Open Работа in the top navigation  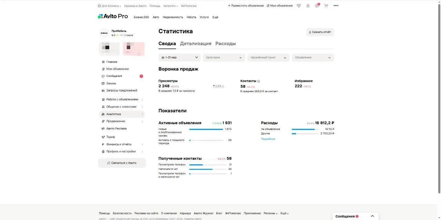(191, 17)
